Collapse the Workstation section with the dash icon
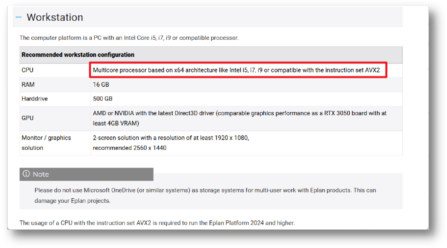The width and height of the screenshot is (447, 248). 18,17
